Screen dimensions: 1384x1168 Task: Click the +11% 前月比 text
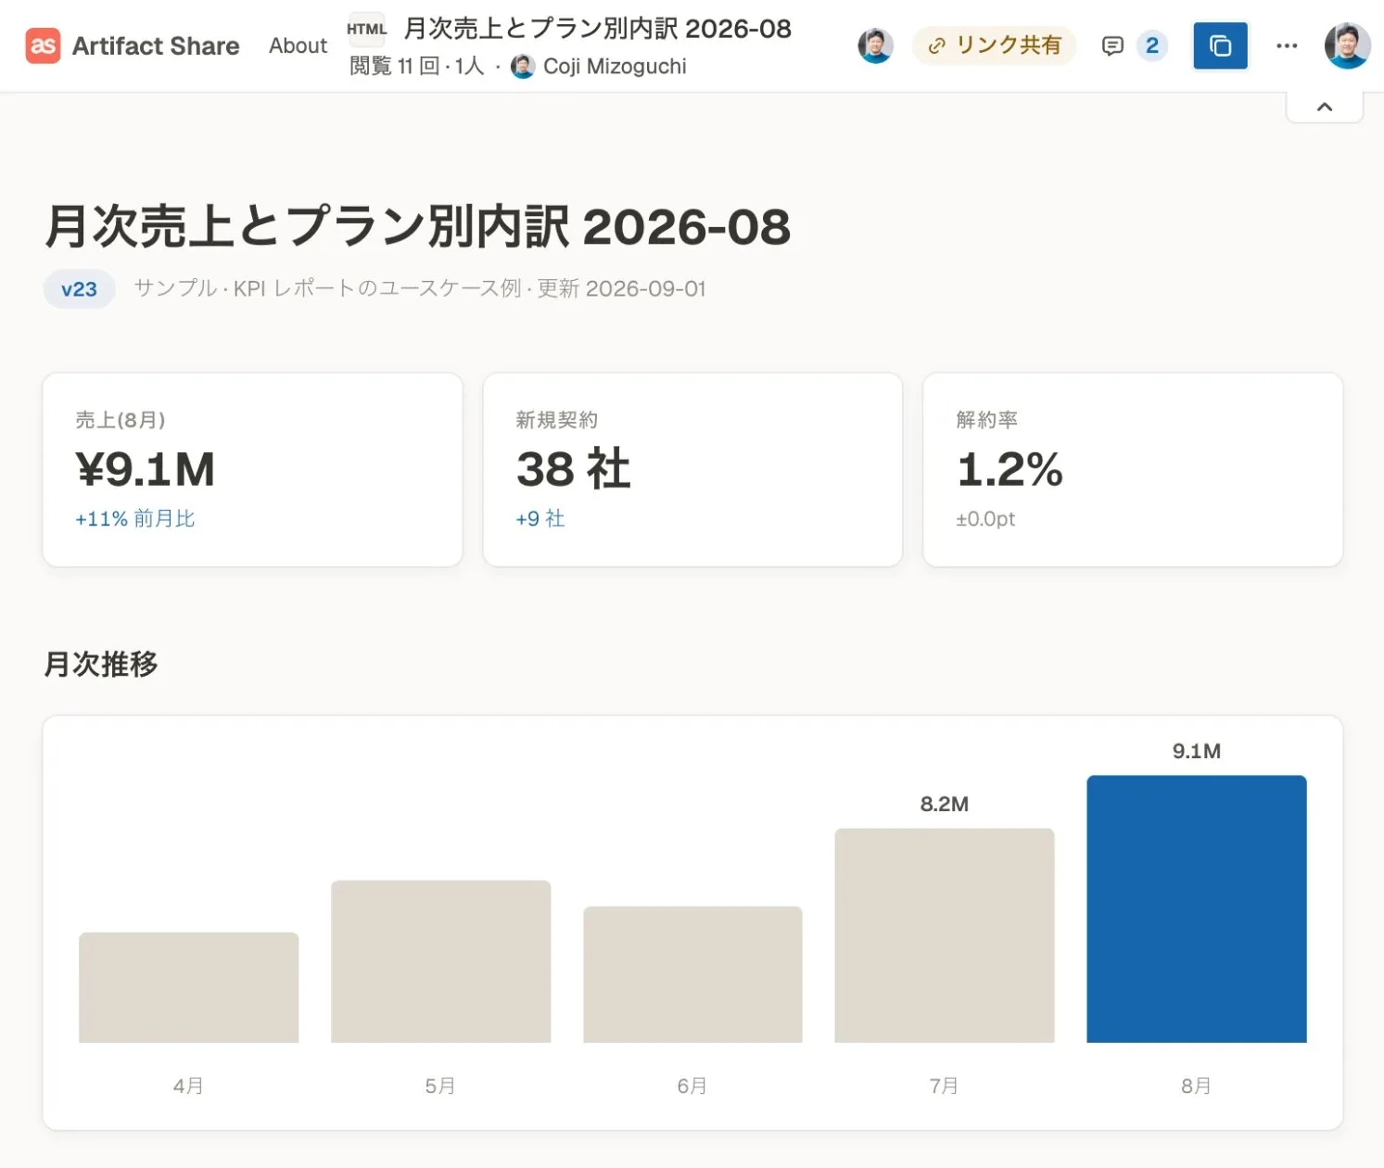[135, 518]
